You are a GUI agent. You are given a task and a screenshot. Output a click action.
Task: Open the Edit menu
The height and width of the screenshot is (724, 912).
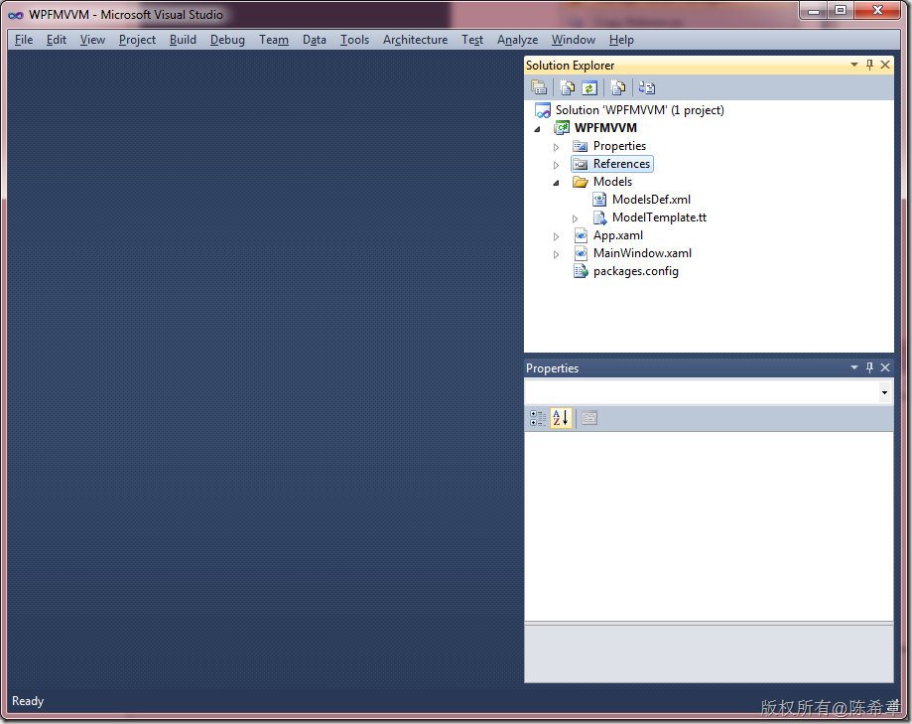tap(57, 40)
